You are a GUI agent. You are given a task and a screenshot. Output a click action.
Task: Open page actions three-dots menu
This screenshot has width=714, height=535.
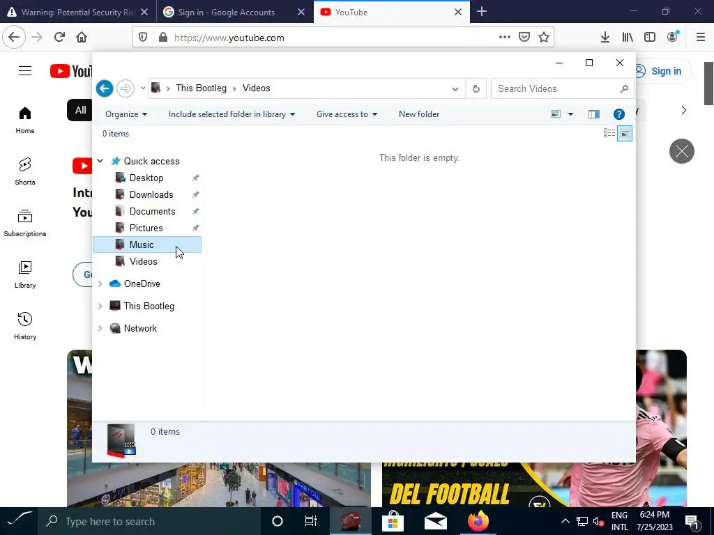505,38
